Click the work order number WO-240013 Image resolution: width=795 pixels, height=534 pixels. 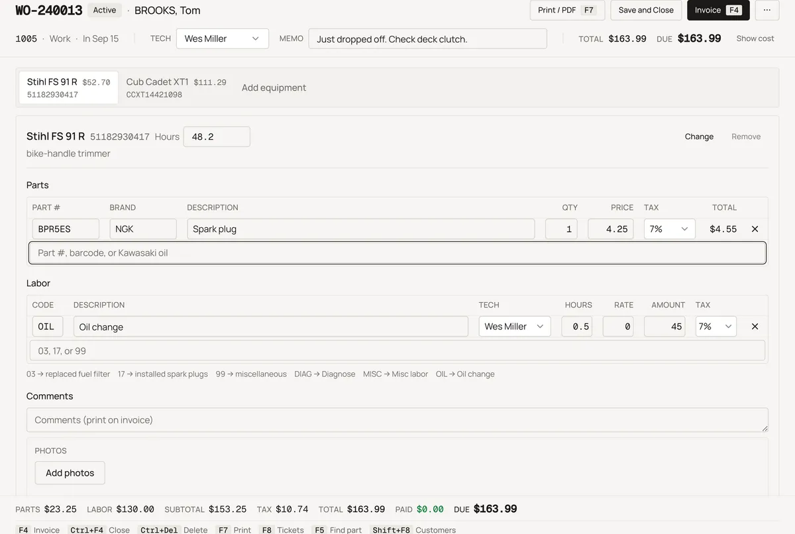coord(49,10)
